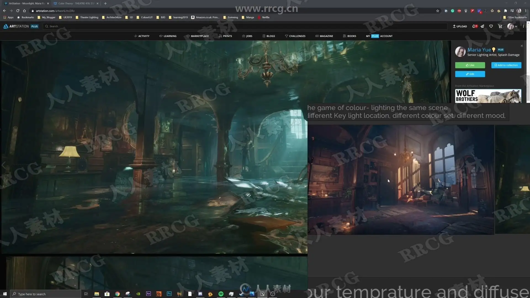Open the shopping cart icon
Viewport: 530px width, 298px height.
[500, 26]
